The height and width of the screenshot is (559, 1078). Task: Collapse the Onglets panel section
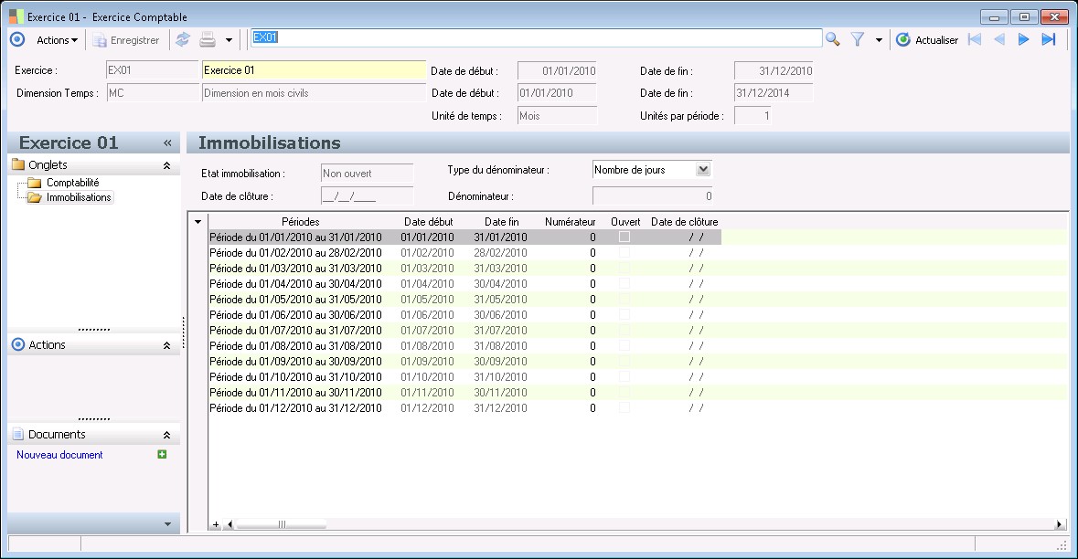point(166,165)
